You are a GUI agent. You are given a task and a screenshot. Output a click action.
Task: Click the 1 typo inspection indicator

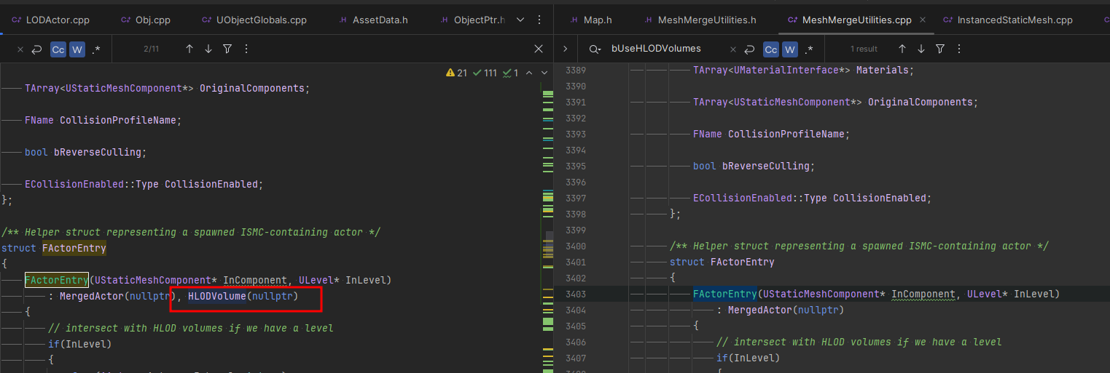510,73
